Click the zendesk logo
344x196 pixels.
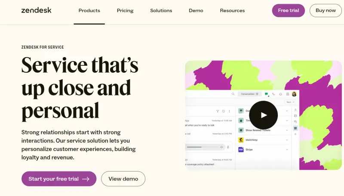[x=36, y=10]
